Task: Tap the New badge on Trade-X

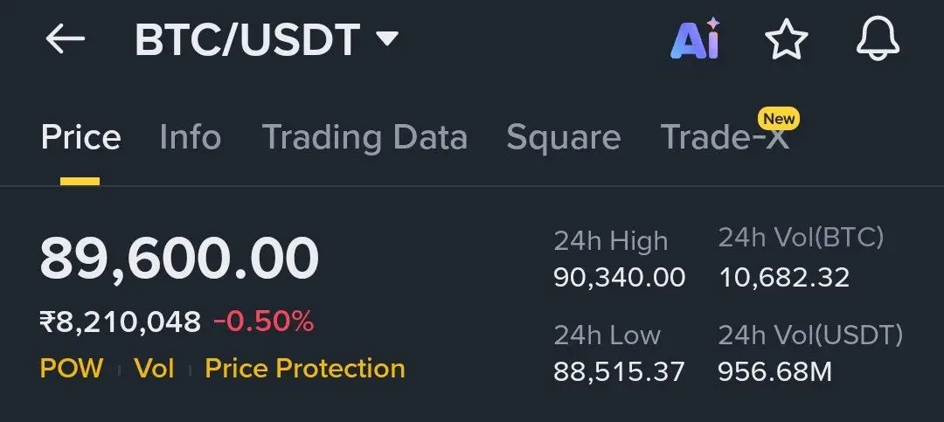Action: pyautogui.click(x=778, y=118)
